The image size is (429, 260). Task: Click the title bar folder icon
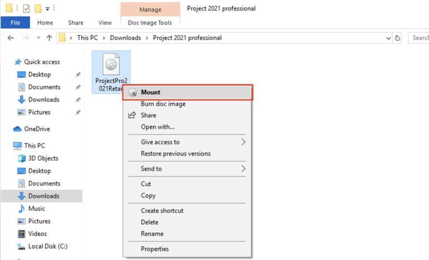[x=9, y=8]
